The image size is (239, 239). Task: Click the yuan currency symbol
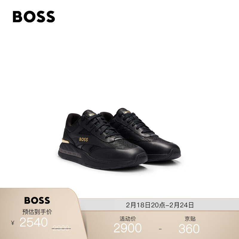pos(13,223)
